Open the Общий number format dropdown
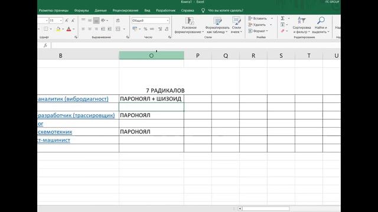Screen dimensions: 378x212 168,21
